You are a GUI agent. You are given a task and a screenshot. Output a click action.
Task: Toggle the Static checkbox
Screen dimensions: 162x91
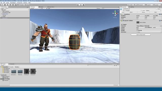coord(157,9)
